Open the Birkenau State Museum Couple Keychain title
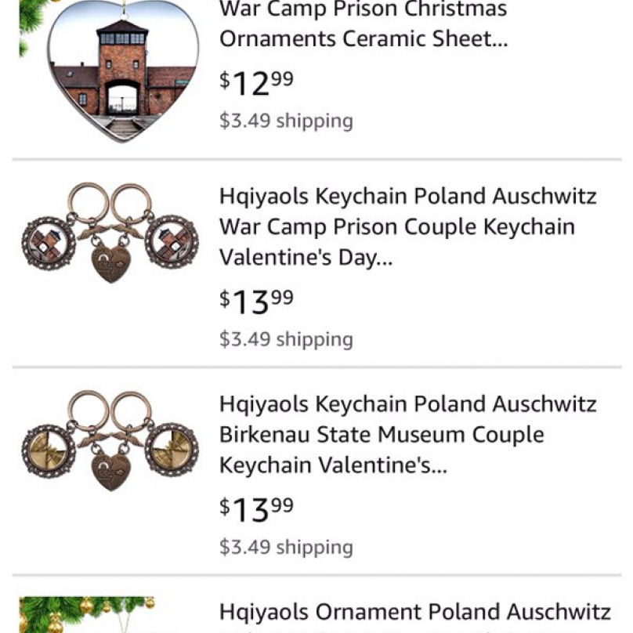 (407, 434)
